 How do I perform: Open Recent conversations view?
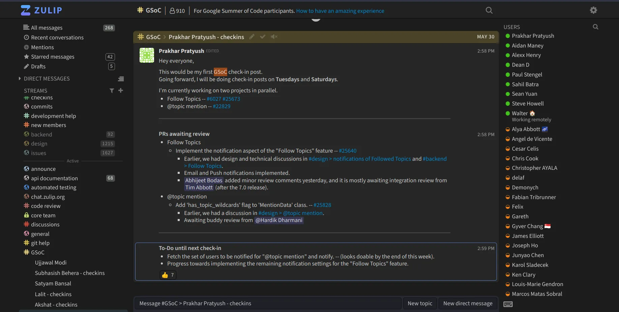(57, 37)
